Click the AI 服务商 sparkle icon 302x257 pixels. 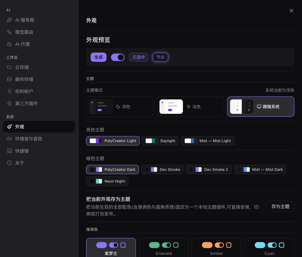click(9, 20)
